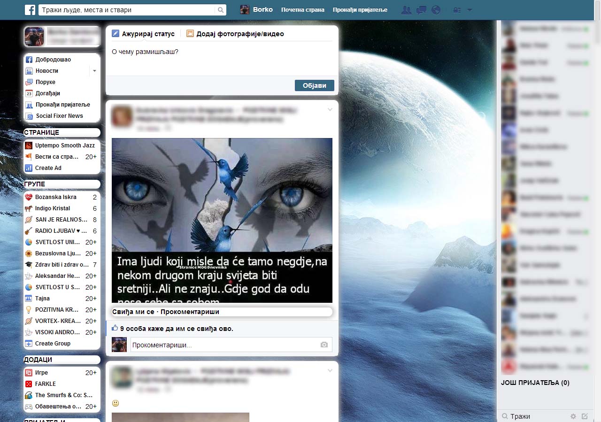This screenshot has width=601, height=422.
Task: Open notifications globe icon
Action: [436, 10]
